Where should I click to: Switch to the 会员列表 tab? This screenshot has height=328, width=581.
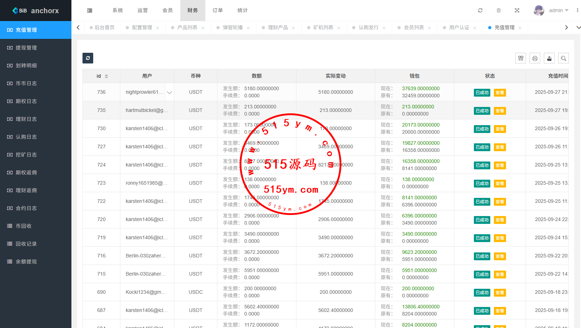tap(414, 27)
